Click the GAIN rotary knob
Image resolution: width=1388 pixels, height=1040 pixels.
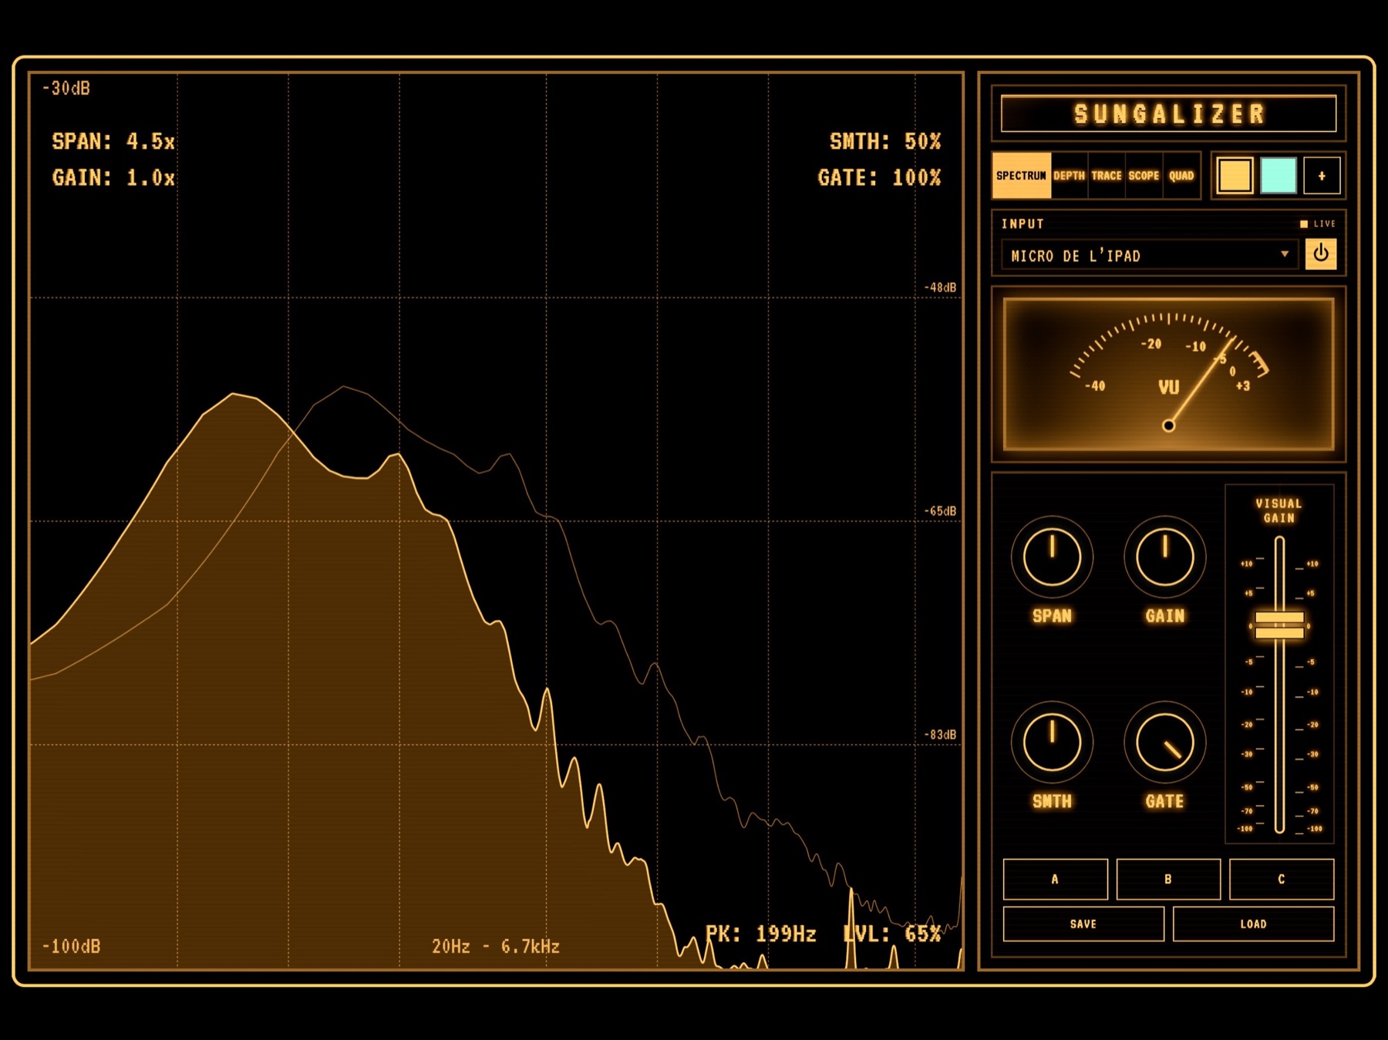point(1164,557)
